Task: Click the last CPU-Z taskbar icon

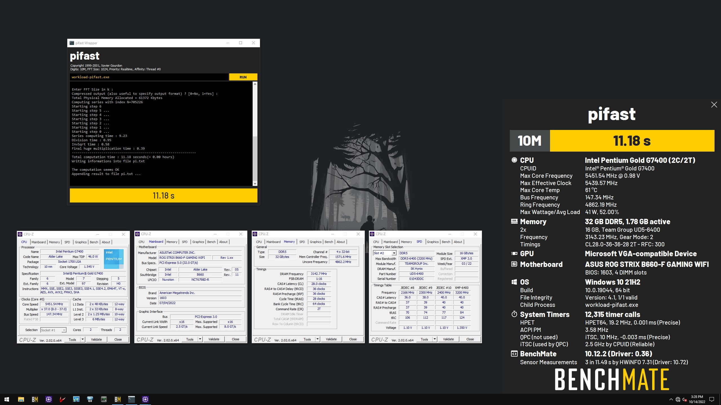Action: pos(145,399)
